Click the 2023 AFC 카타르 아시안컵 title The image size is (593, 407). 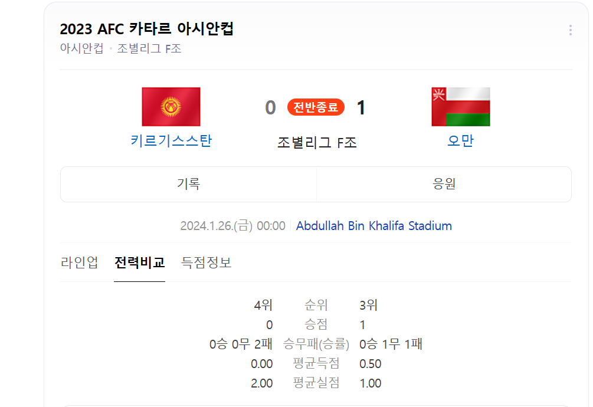point(146,28)
